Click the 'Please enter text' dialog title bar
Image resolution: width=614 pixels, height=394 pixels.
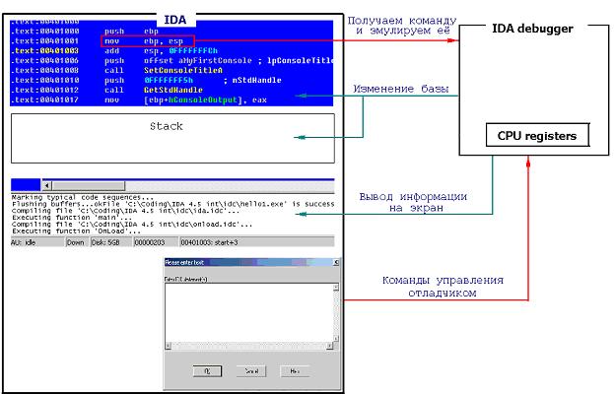(227, 264)
